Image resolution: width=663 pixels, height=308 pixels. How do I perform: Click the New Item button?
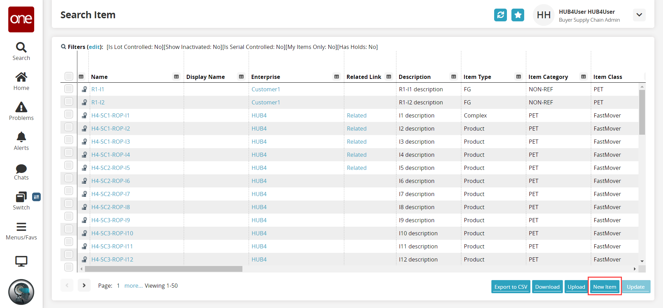click(605, 287)
